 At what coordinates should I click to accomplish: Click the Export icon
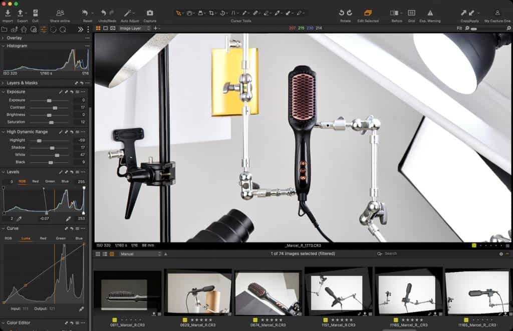point(20,13)
